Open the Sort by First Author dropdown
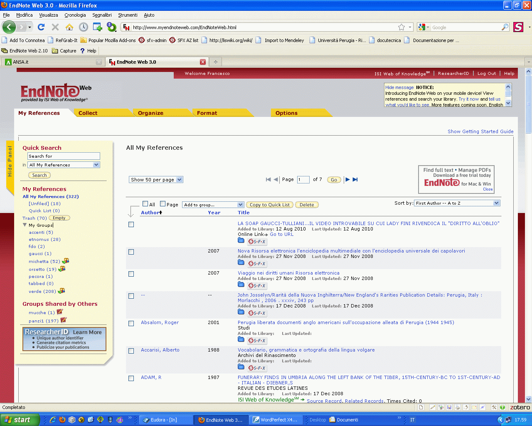 (x=457, y=203)
